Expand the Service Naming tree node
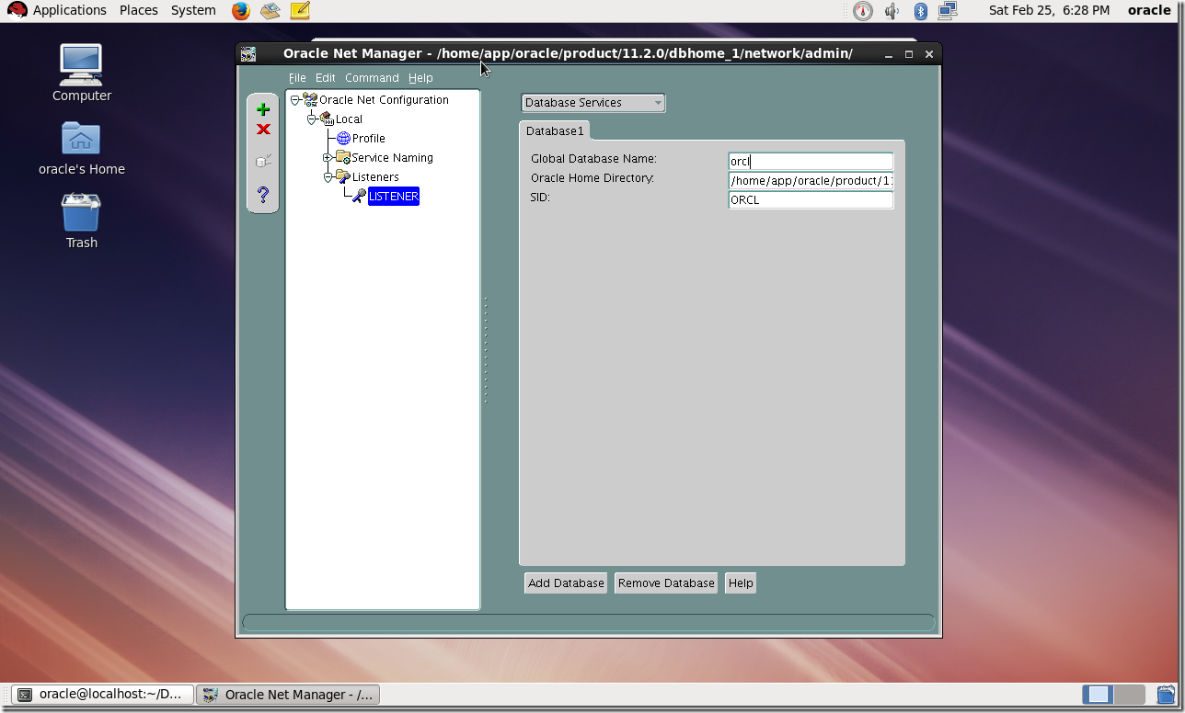 328,158
